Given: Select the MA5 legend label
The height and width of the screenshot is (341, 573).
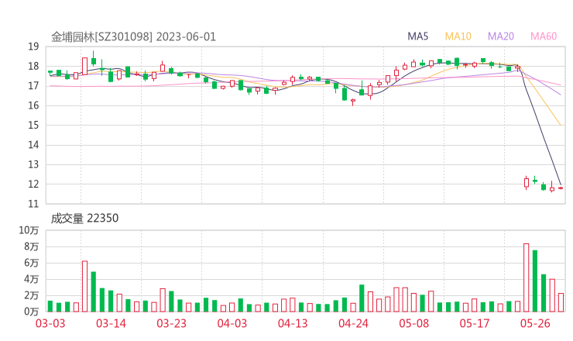Looking at the screenshot, I should click(x=417, y=36).
